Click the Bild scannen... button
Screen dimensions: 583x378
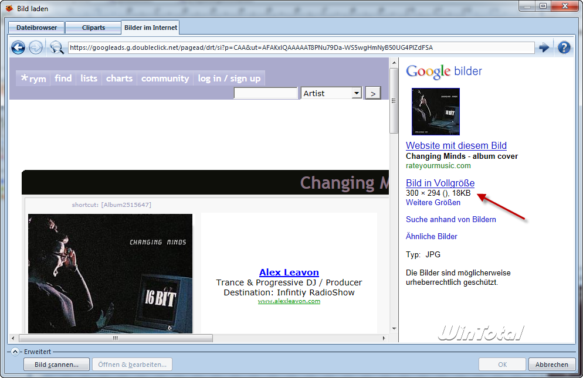pyautogui.click(x=56, y=365)
